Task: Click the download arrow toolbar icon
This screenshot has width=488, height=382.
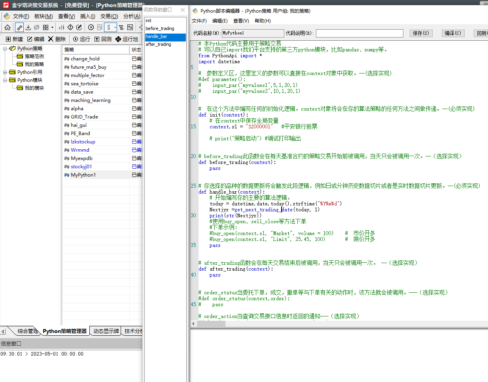Action: [x=28, y=27]
